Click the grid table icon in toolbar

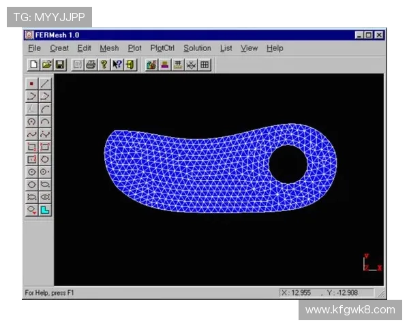click(x=204, y=65)
